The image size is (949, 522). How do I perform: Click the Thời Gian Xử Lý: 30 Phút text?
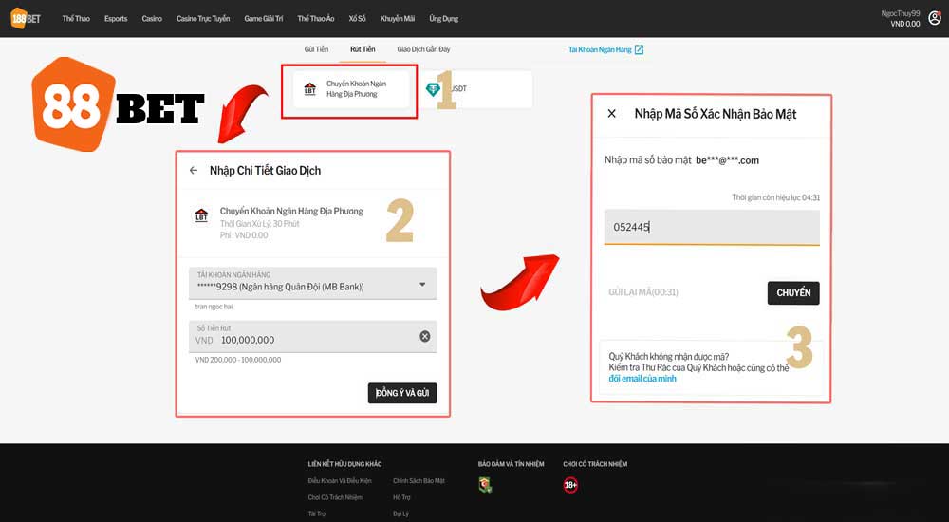click(x=260, y=223)
